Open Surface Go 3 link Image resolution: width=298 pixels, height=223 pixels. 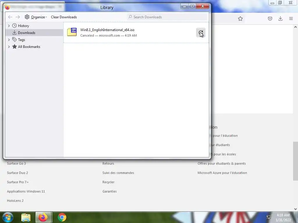click(x=16, y=163)
